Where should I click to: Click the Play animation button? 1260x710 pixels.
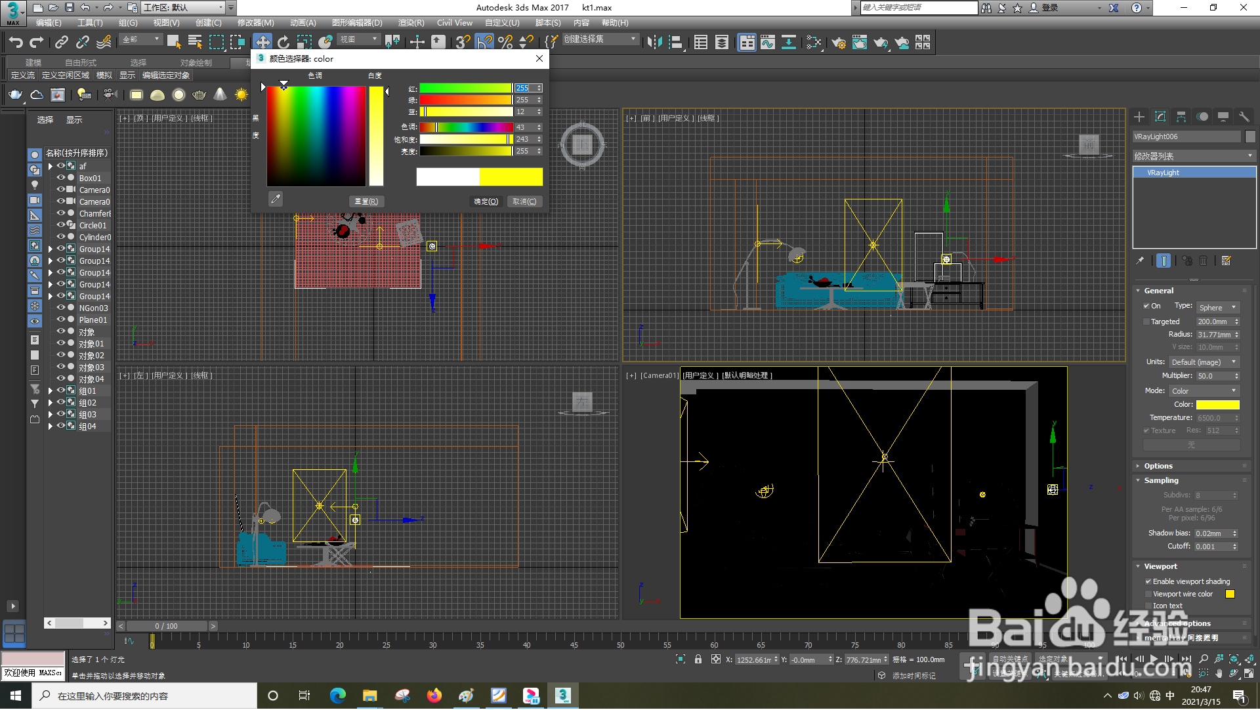[1154, 659]
